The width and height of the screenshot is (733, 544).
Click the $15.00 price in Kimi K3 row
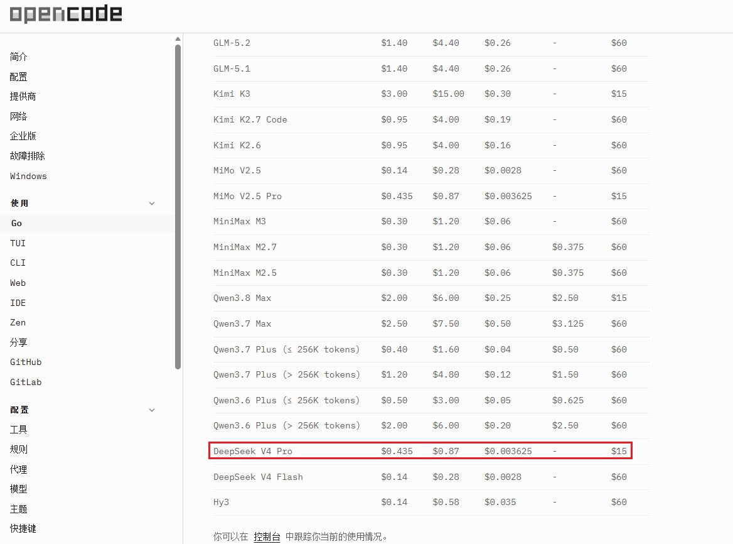click(x=448, y=94)
